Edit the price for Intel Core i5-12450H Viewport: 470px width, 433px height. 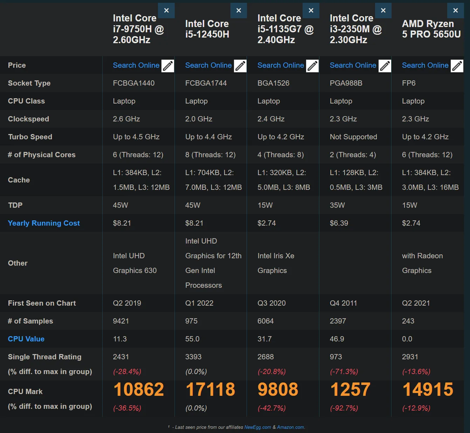240,66
